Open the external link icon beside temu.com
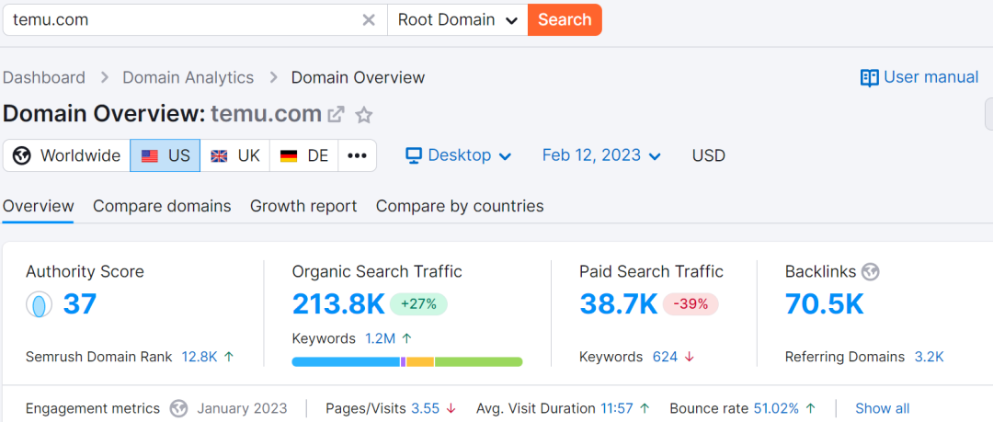Image resolution: width=993 pixels, height=422 pixels. pos(337,115)
